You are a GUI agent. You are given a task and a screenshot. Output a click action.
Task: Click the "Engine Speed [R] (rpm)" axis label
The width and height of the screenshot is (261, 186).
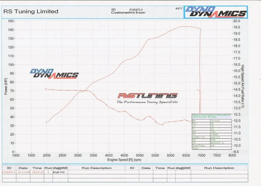pyautogui.click(x=124, y=160)
